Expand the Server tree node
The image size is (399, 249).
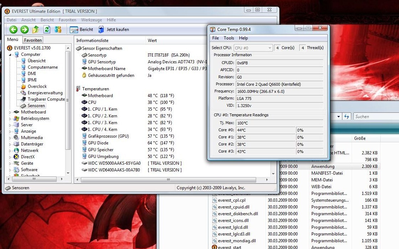(10, 125)
